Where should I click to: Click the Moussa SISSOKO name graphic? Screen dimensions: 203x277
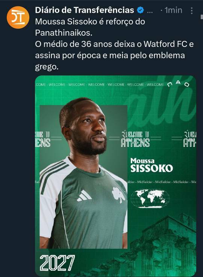click(x=151, y=165)
